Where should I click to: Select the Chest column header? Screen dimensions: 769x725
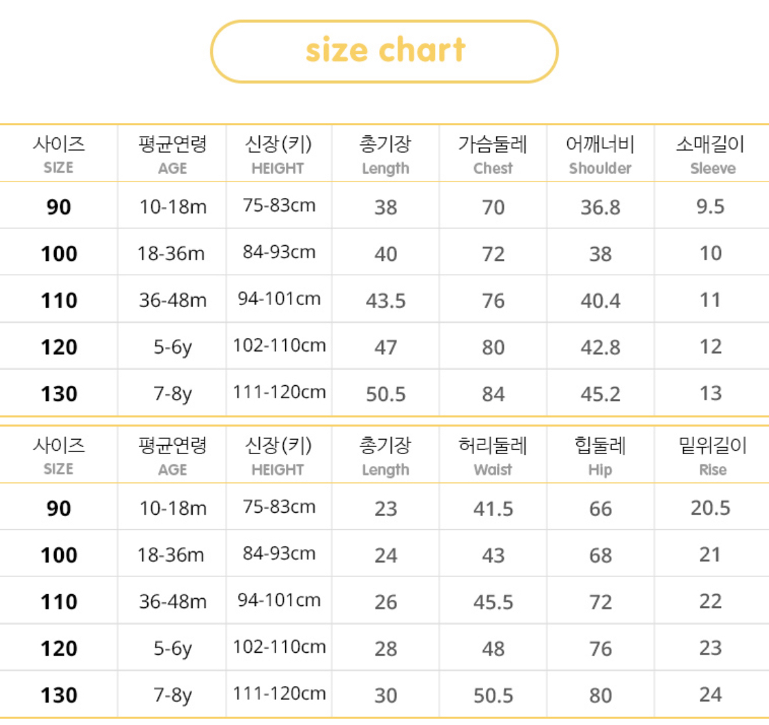[x=493, y=154]
